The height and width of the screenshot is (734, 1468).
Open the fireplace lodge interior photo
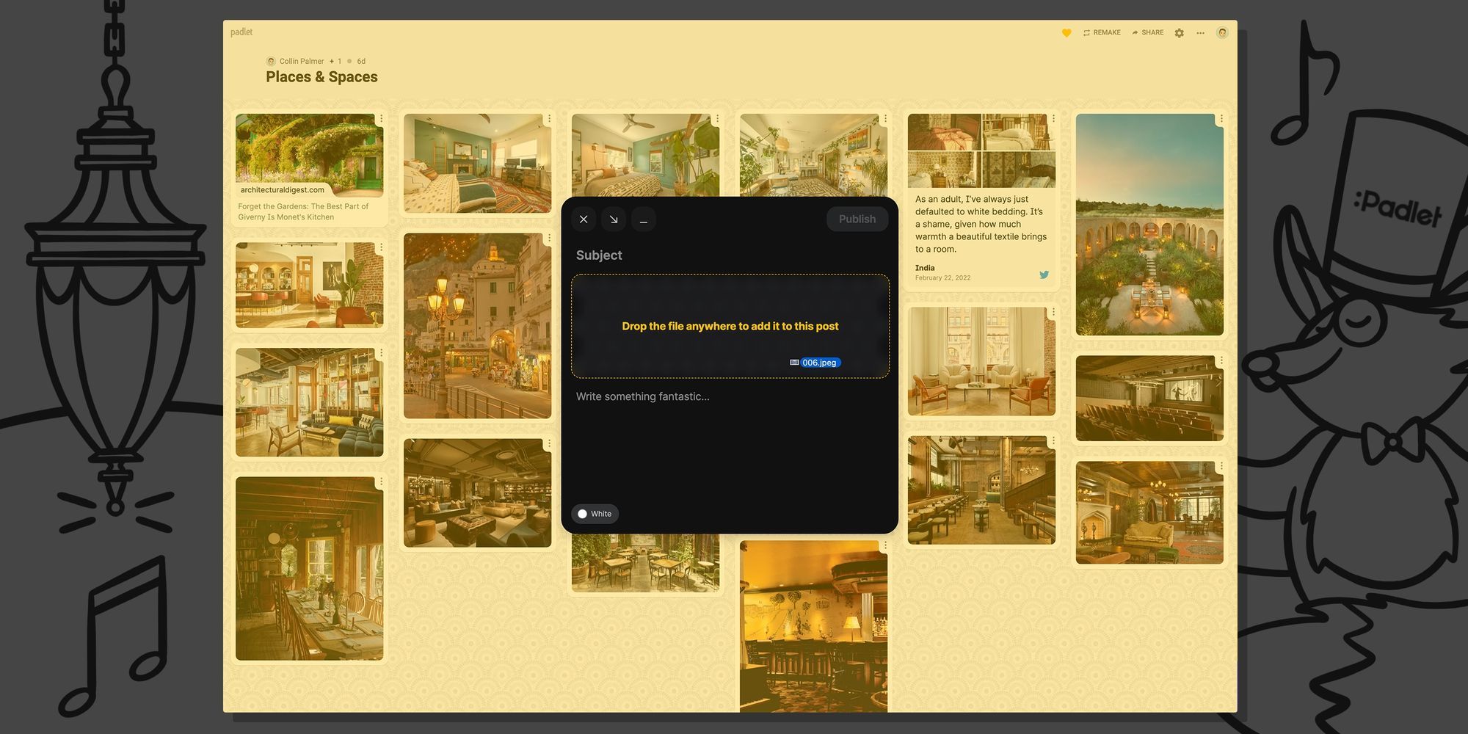(x=1149, y=513)
